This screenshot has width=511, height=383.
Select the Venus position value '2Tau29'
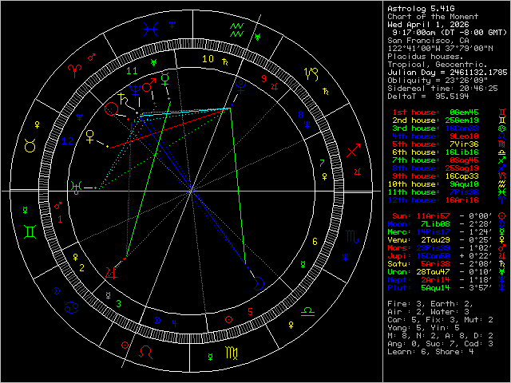[435, 239]
